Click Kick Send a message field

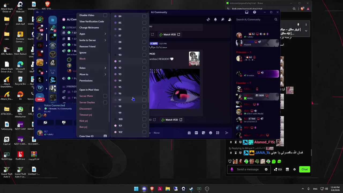[x=249, y=169]
